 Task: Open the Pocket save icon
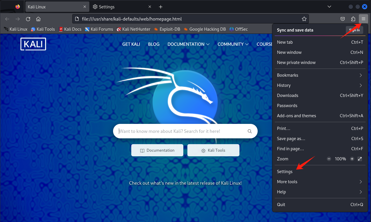343,19
